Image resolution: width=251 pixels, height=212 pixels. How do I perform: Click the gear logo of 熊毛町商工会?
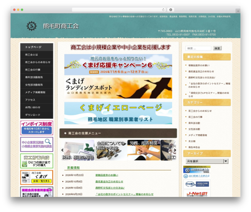(x=32, y=26)
